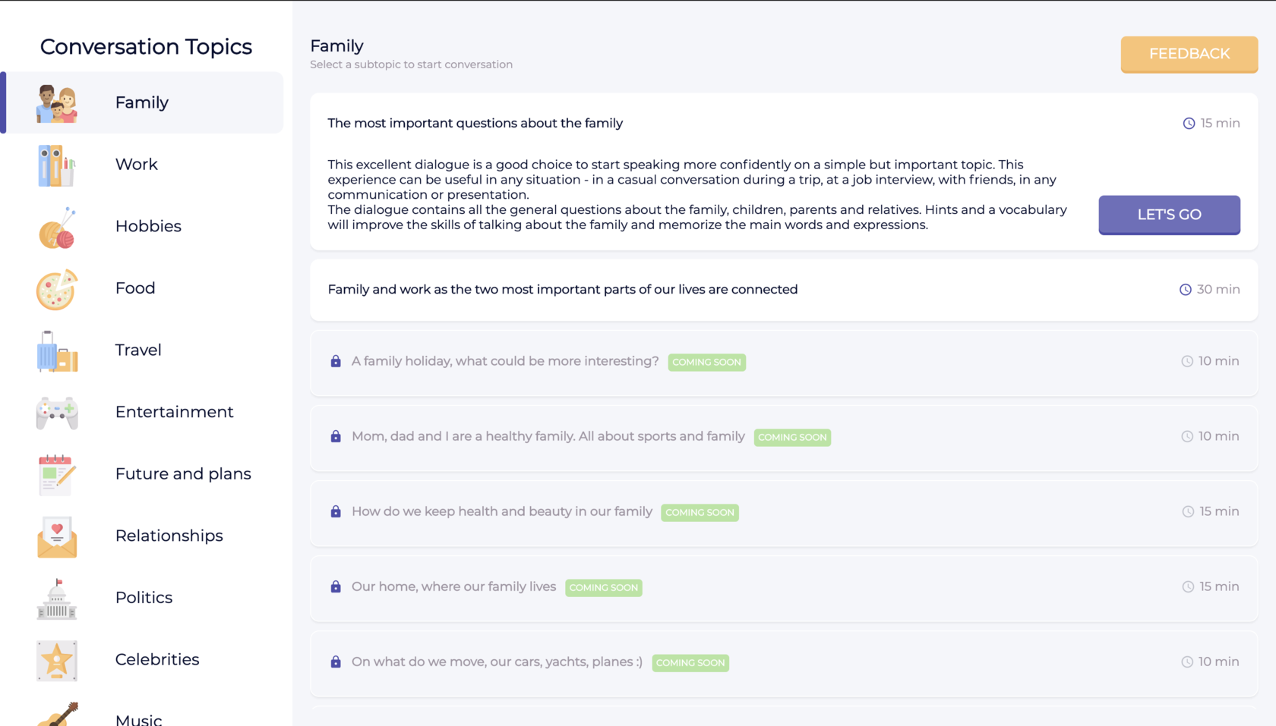Click the Food pizza icon
This screenshot has height=726, width=1276.
57,289
